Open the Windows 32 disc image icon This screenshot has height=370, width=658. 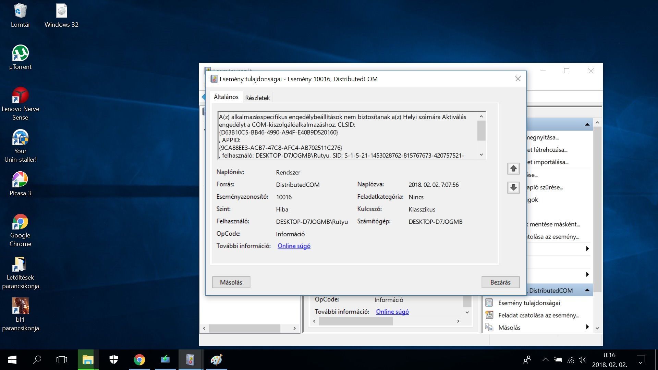pos(61,16)
